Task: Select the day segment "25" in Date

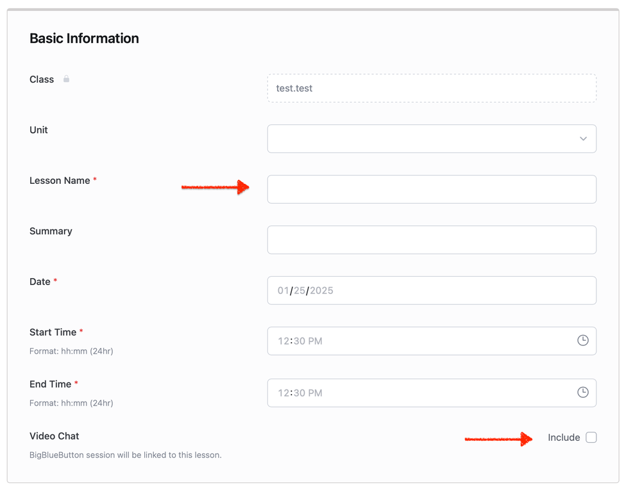Action: tap(300, 291)
